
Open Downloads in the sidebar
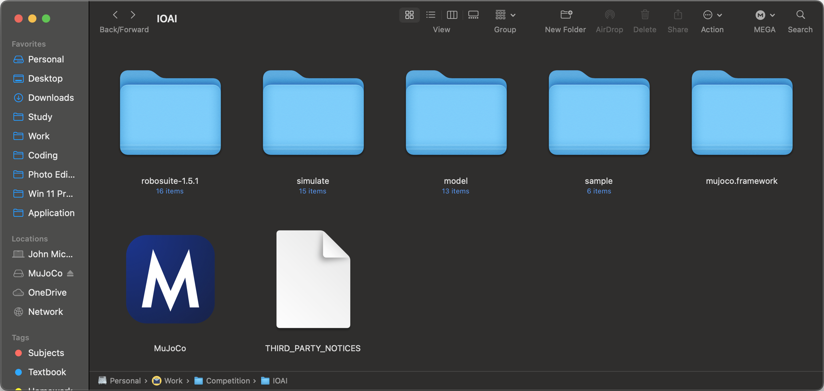point(51,98)
